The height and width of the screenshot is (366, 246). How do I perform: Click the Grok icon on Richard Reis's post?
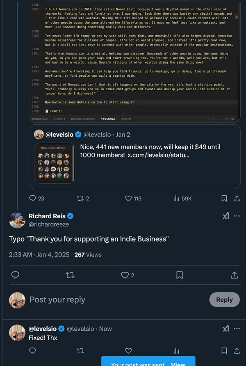coord(226,215)
